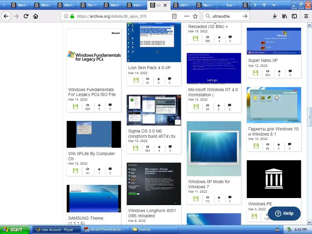Open Lion Skin Pack 4.0-XP item

pos(149,68)
